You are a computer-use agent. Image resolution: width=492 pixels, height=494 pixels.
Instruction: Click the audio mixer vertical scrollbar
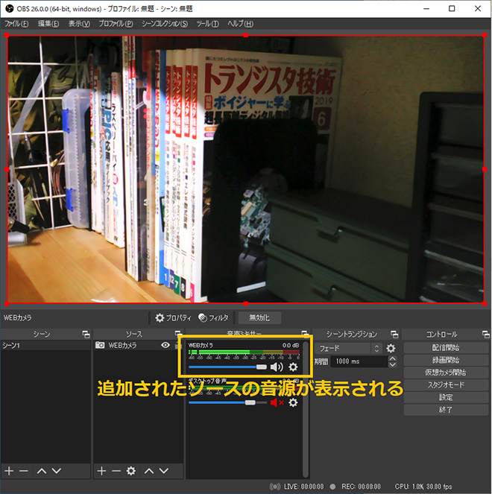(306, 410)
